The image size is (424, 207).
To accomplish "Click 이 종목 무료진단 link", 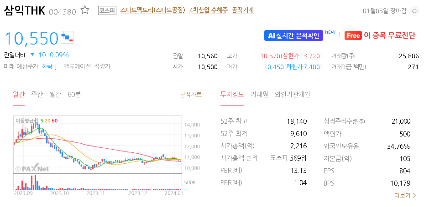I will [389, 35].
